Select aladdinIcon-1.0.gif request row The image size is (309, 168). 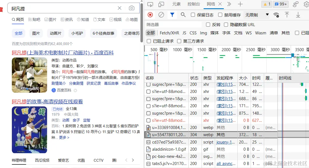pyautogui.click(x=211, y=149)
